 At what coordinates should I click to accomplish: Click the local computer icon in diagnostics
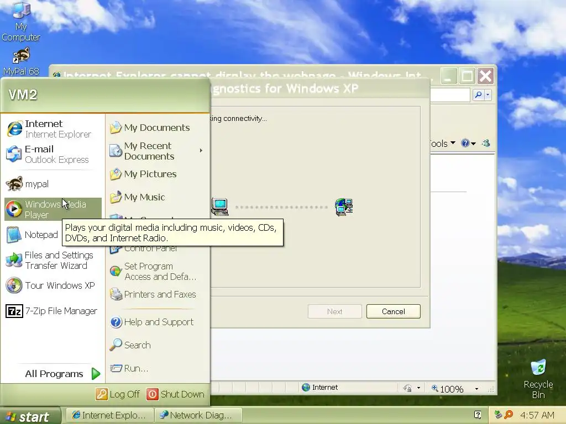pyautogui.click(x=220, y=207)
